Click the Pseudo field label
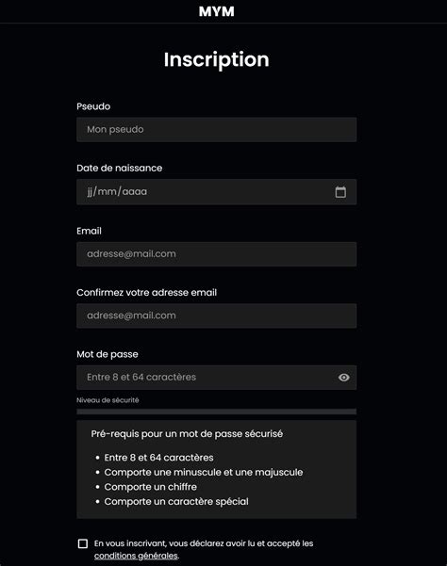 tap(93, 106)
